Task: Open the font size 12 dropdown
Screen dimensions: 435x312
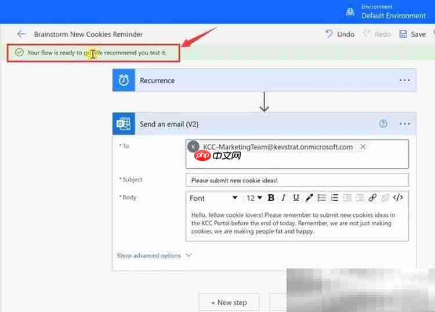Action: tap(254, 198)
